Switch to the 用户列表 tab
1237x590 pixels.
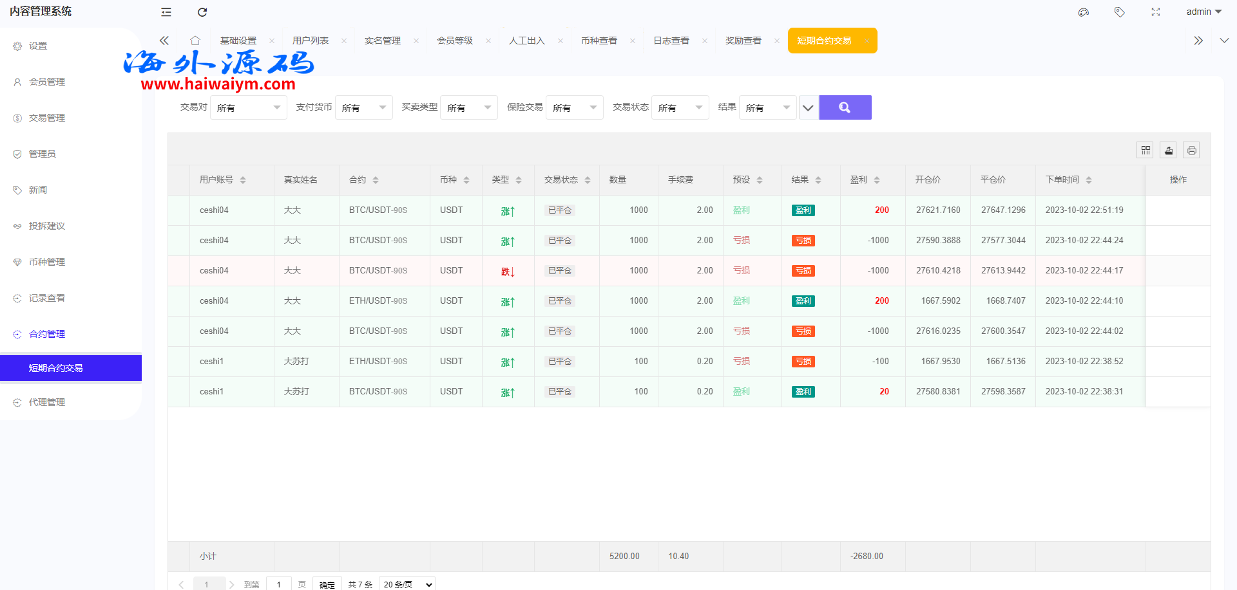click(x=311, y=41)
